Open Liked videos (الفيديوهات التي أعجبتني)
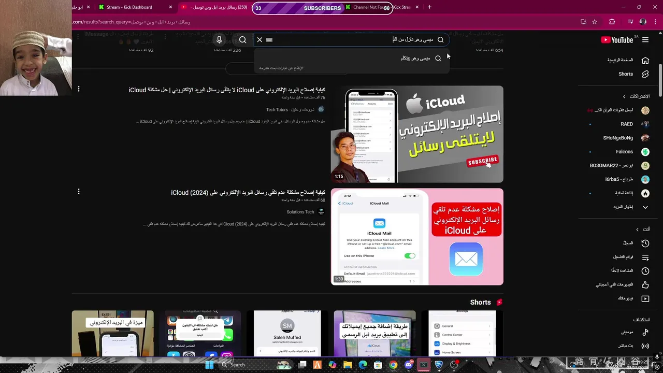The width and height of the screenshot is (663, 373). pos(623,284)
